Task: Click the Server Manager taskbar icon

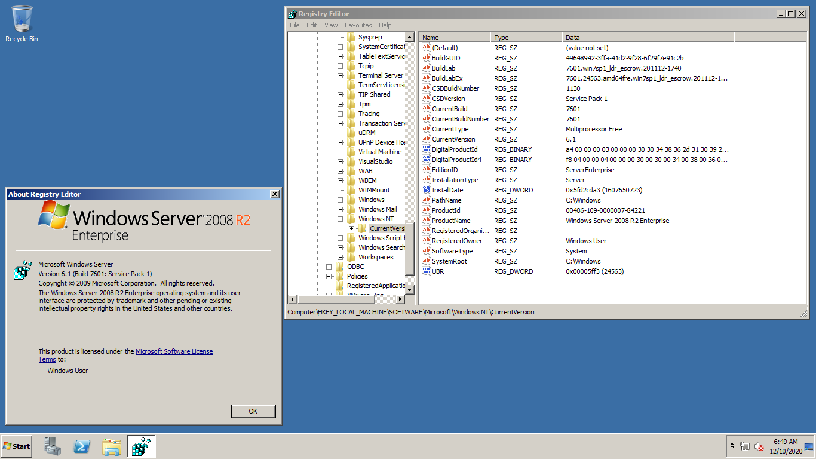Action: [53, 446]
